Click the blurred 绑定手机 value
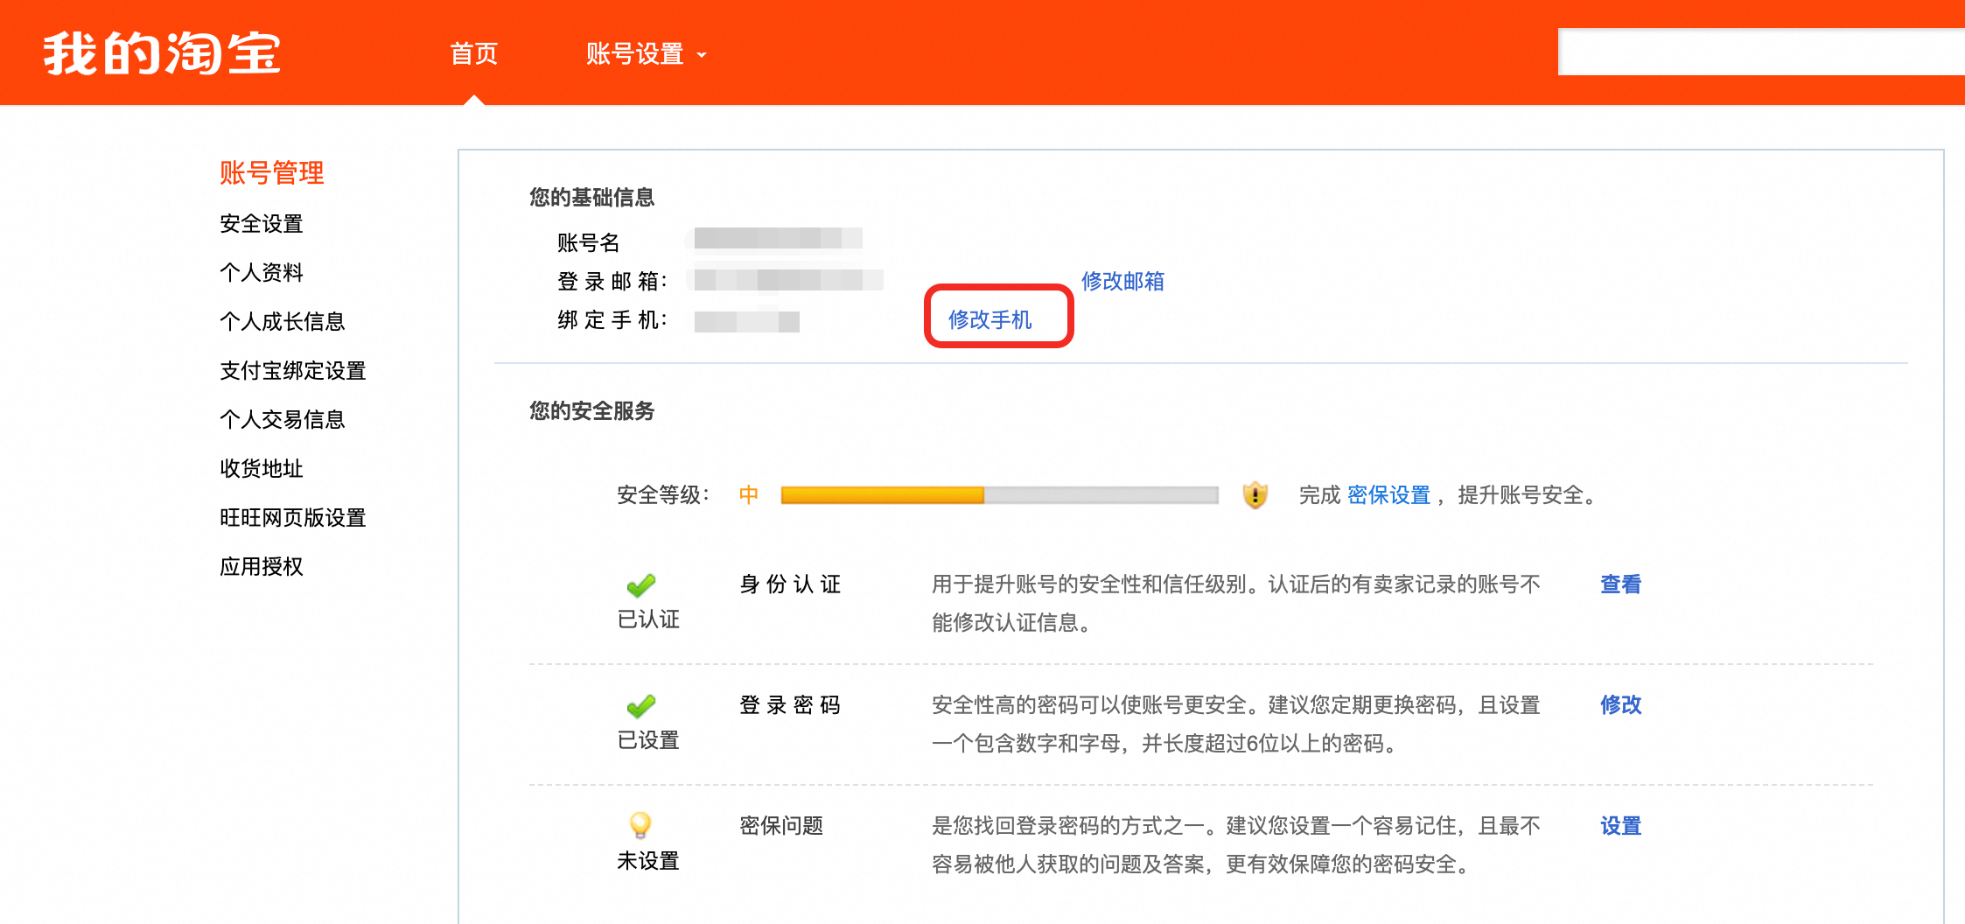Screen dimensions: 1965x924 747,322
